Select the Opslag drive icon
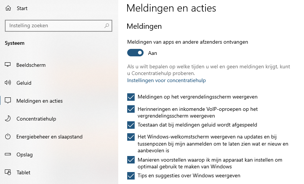Viewport: 304px width, 184px height. [x=8, y=154]
